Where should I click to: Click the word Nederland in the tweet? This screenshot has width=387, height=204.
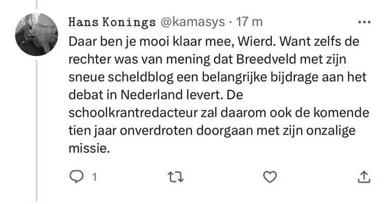151,95
